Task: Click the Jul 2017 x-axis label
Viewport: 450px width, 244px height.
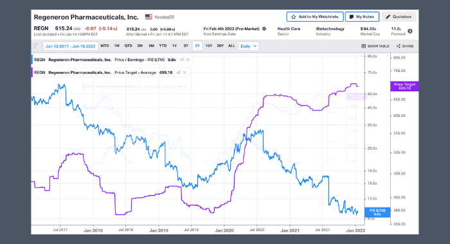Action: point(60,230)
